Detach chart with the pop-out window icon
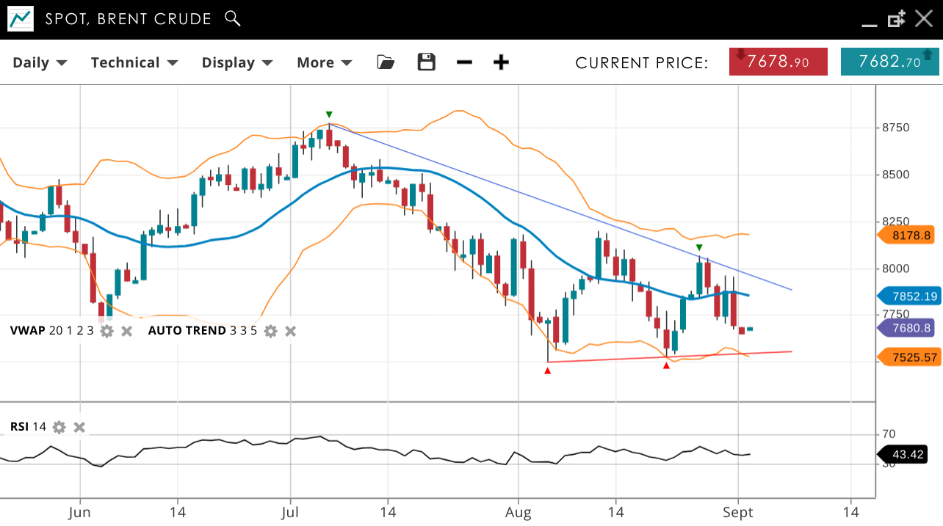 (896, 20)
